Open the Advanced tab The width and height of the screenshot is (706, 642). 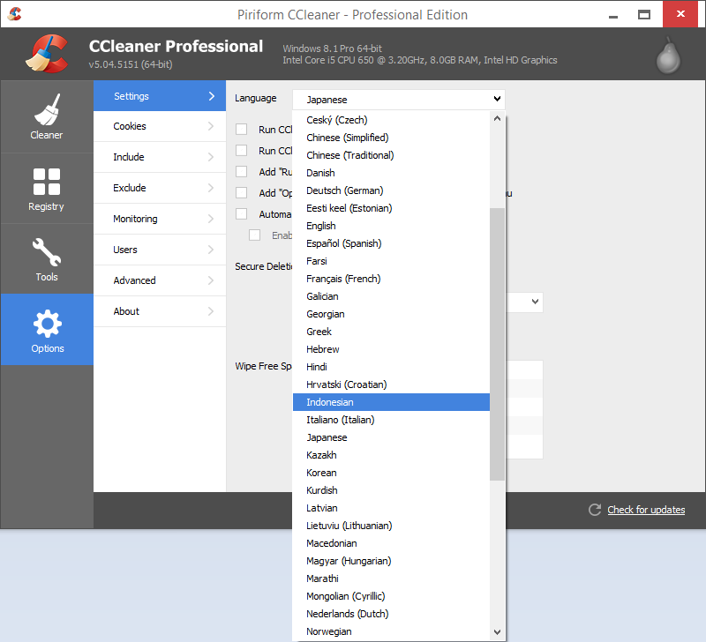[160, 280]
